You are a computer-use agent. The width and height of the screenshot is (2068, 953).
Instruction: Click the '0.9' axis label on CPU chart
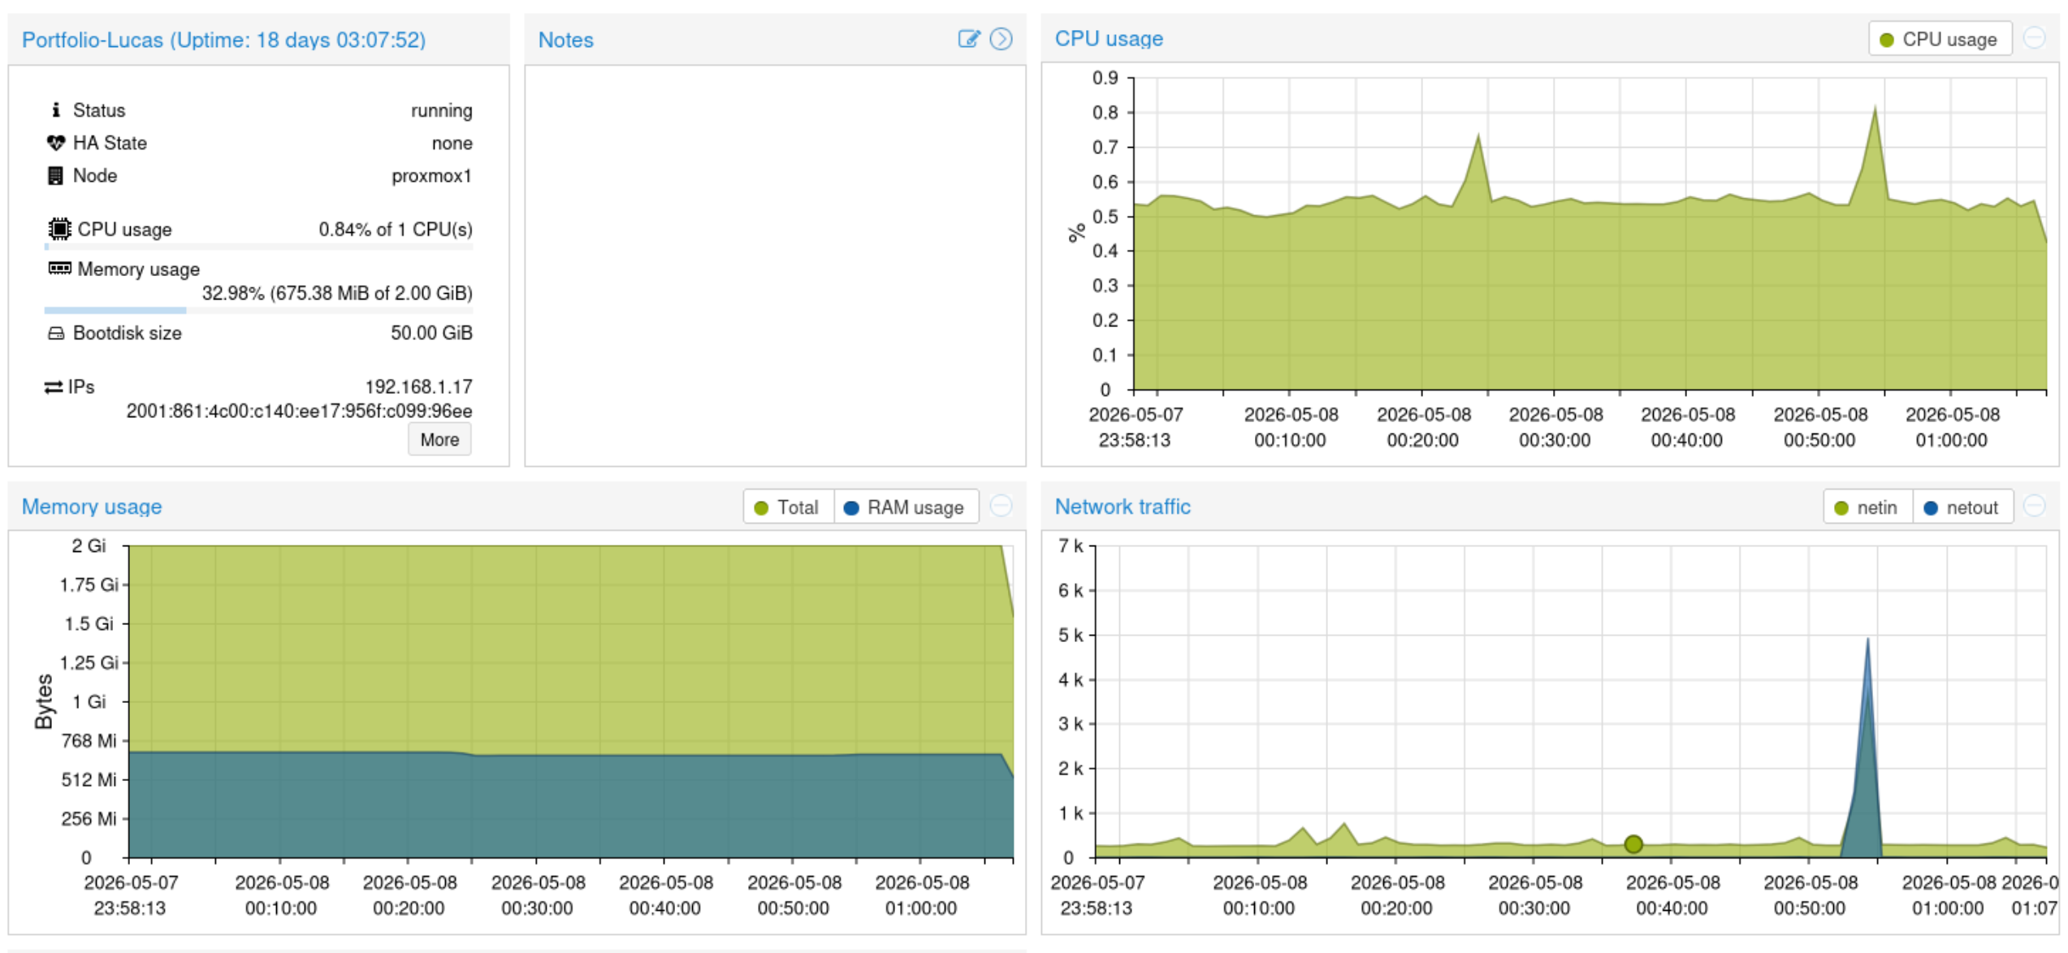[x=1105, y=78]
